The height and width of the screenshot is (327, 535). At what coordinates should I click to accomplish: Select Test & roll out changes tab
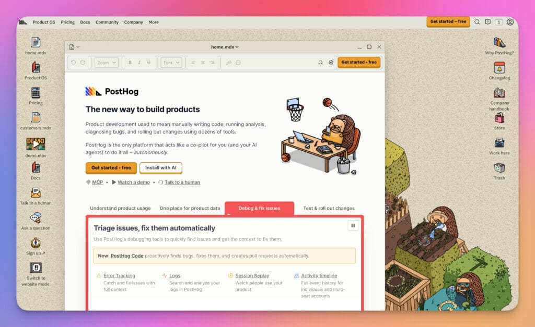coord(329,208)
